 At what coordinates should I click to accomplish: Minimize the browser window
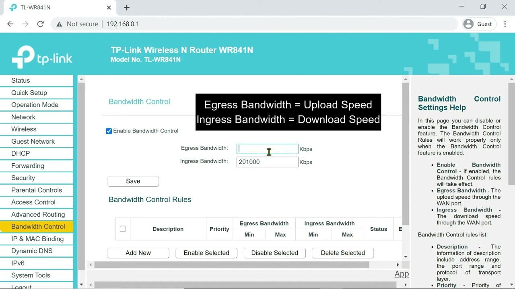click(x=461, y=7)
